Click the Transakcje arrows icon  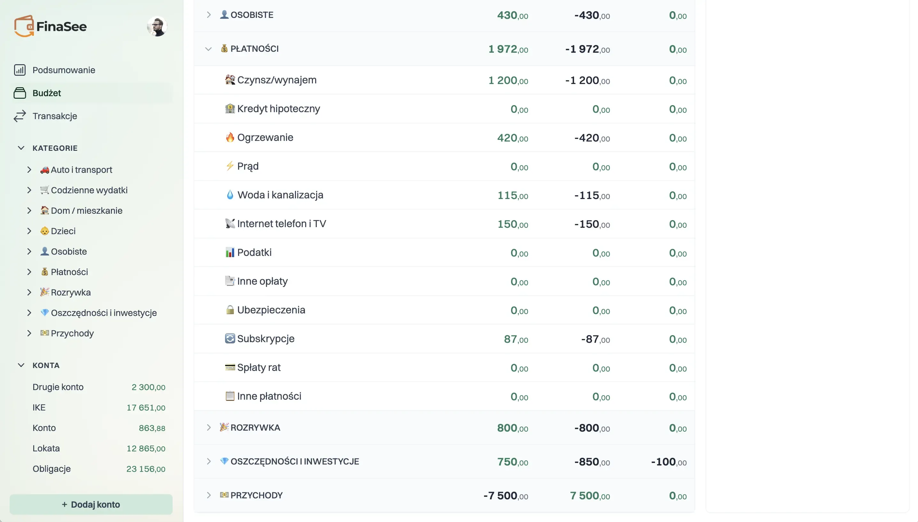20,116
